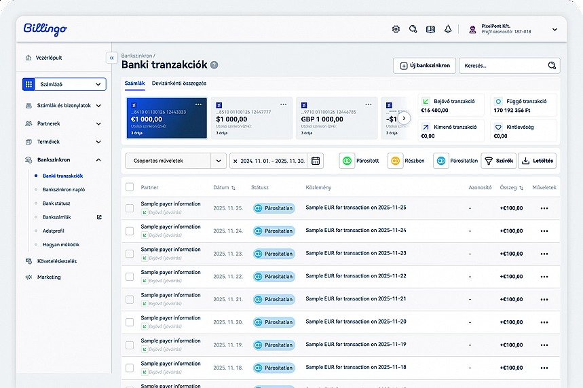Open actions menu for 2025. 11. 20. row
Viewport: 583px width, 388px height.
coord(544,322)
